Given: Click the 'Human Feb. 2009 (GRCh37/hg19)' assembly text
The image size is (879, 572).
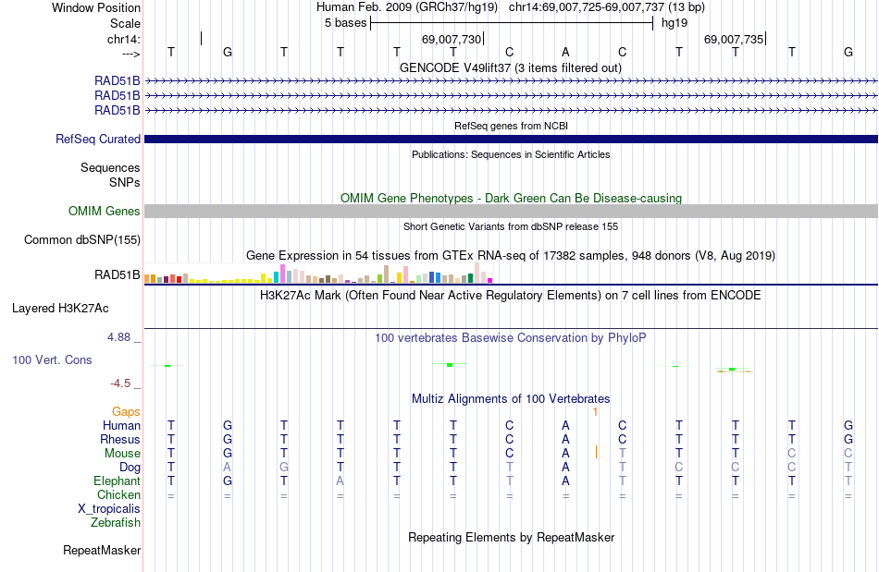Looking at the screenshot, I should coord(407,7).
